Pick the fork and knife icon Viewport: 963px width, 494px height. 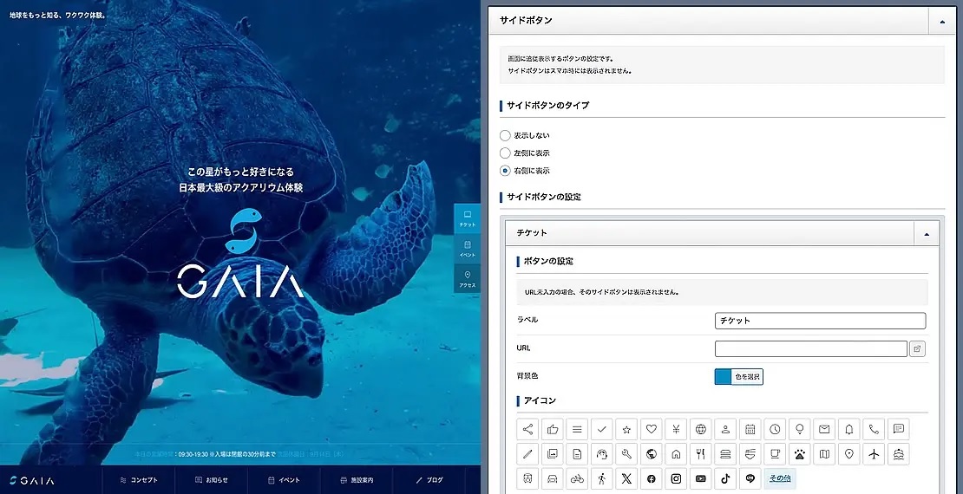tap(701, 453)
